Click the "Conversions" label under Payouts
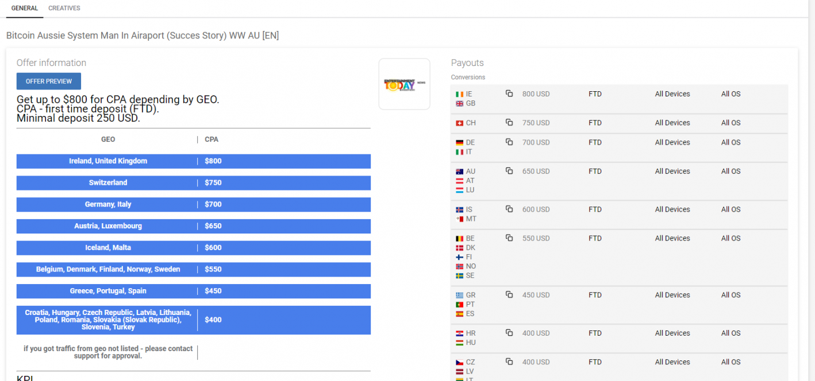The image size is (815, 381). 468,77
